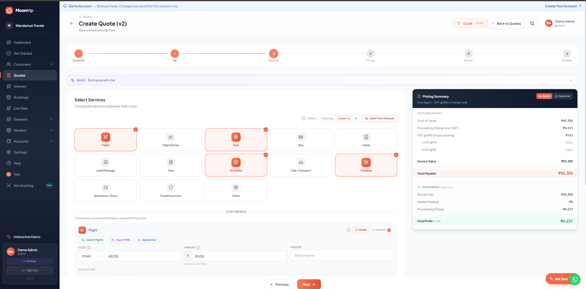Choose Cover + 4 photos option
586x289 pixels.
tap(344, 118)
